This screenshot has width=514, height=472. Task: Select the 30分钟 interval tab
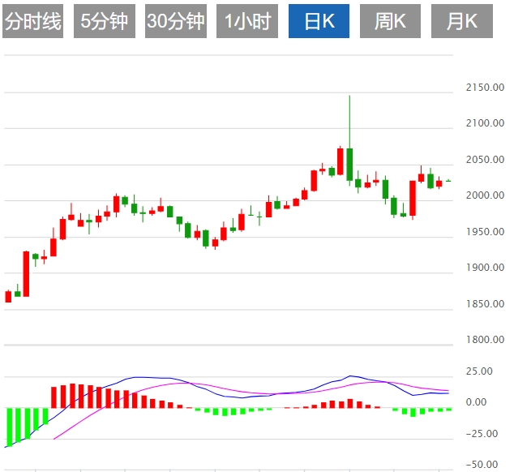pos(176,21)
